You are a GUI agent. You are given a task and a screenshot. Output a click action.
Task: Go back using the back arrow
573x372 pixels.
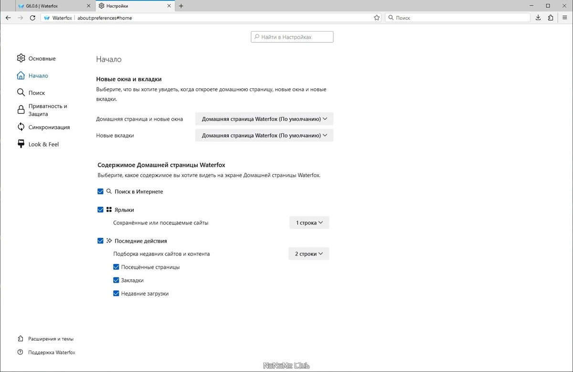[x=8, y=18]
